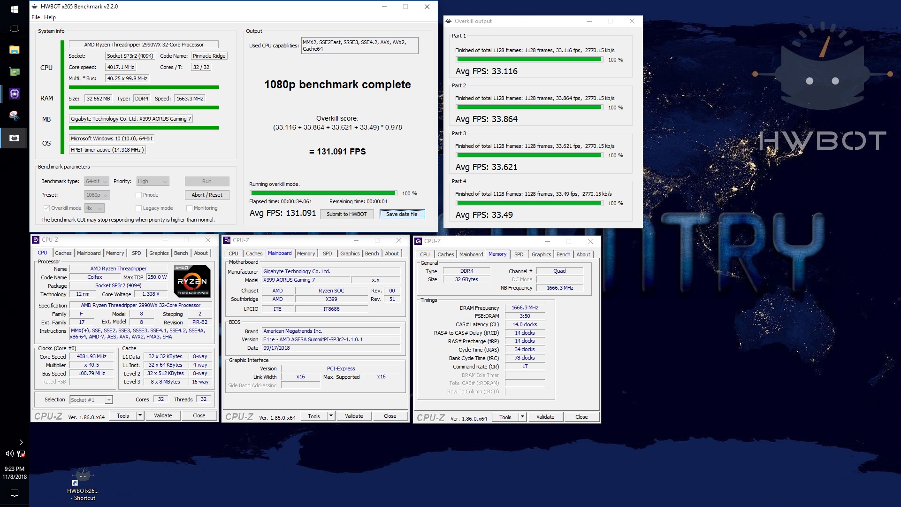Expand Tools arrow in CPU-Z CPU window

[140, 415]
